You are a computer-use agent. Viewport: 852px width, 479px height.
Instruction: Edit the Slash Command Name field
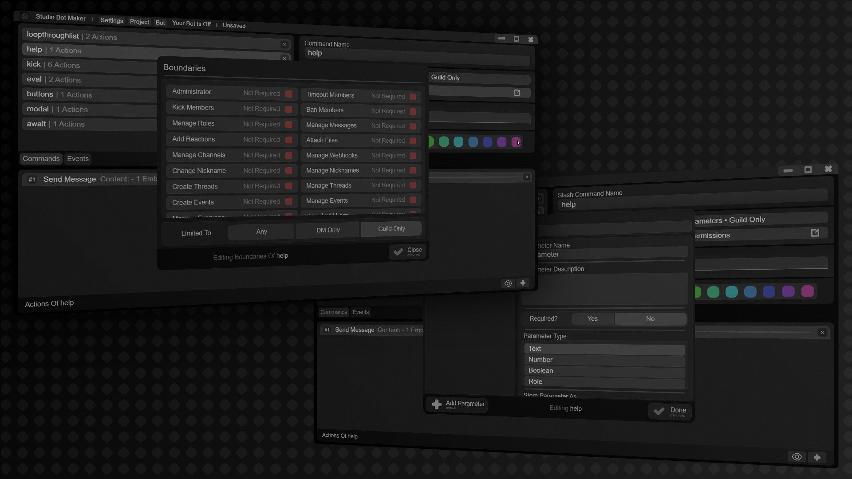pyautogui.click(x=692, y=200)
